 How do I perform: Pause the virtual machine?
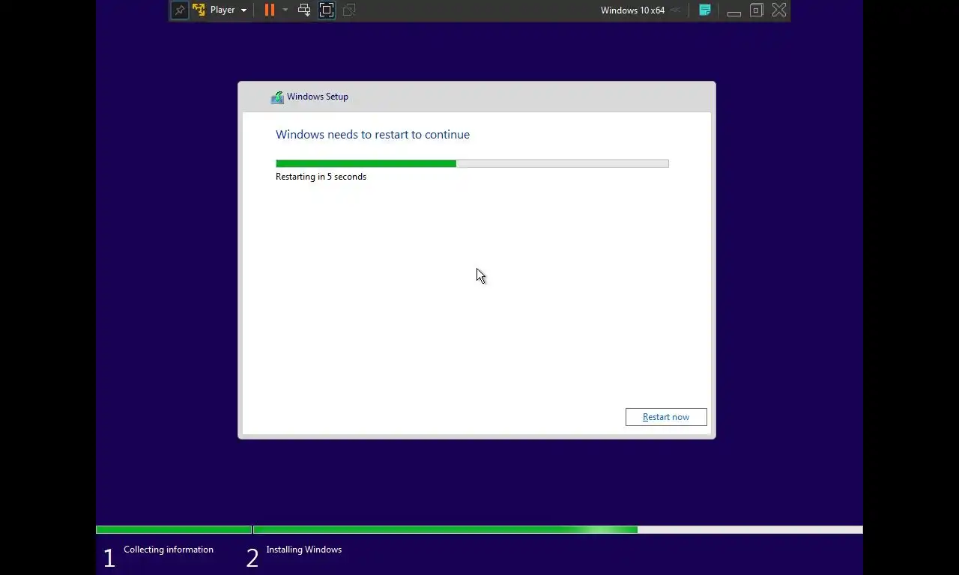tap(269, 10)
